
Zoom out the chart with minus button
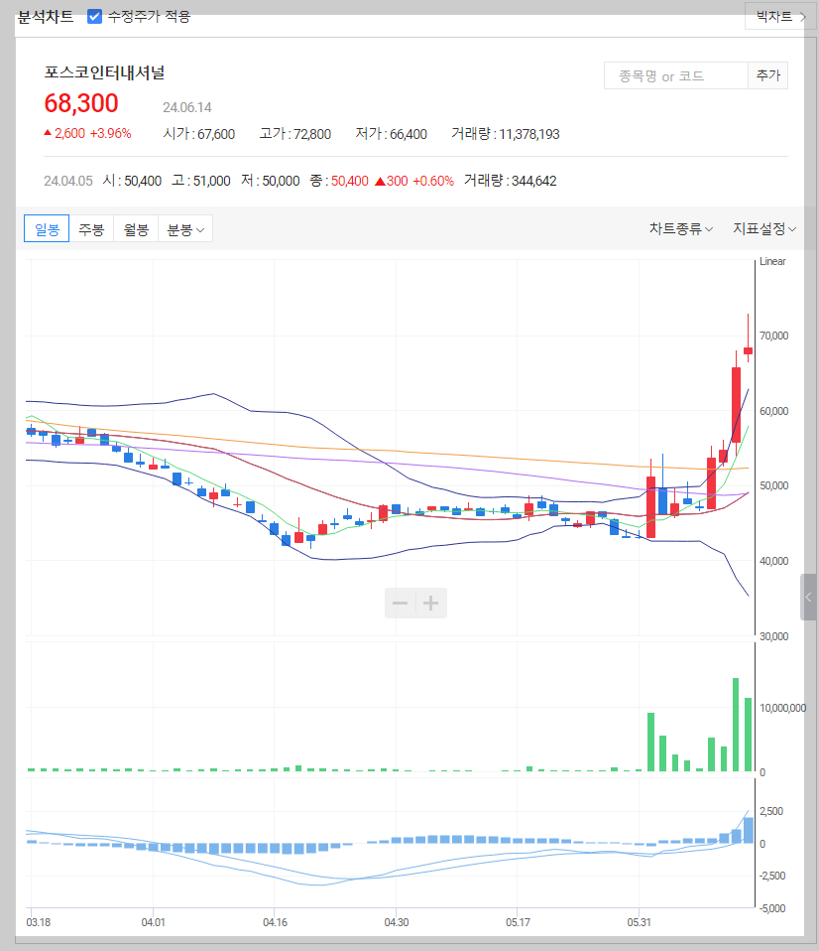400,603
